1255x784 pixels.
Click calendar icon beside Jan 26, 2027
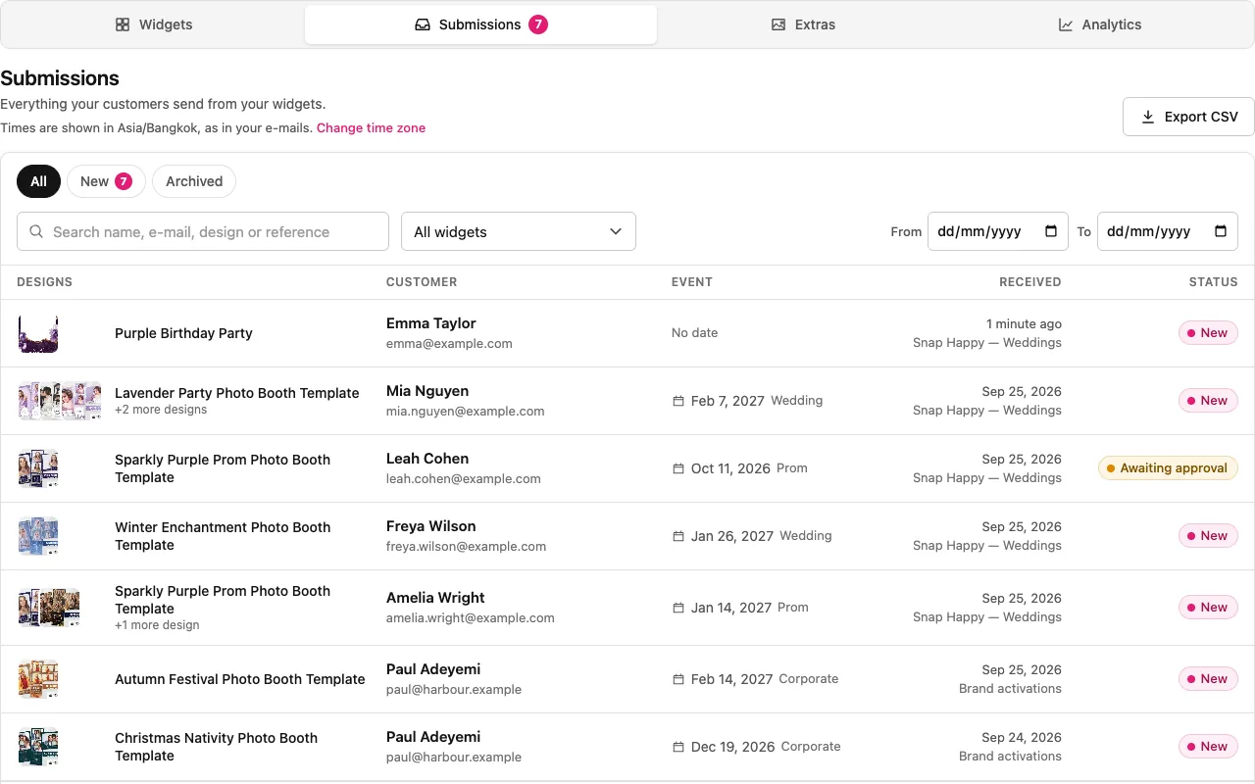tap(678, 536)
